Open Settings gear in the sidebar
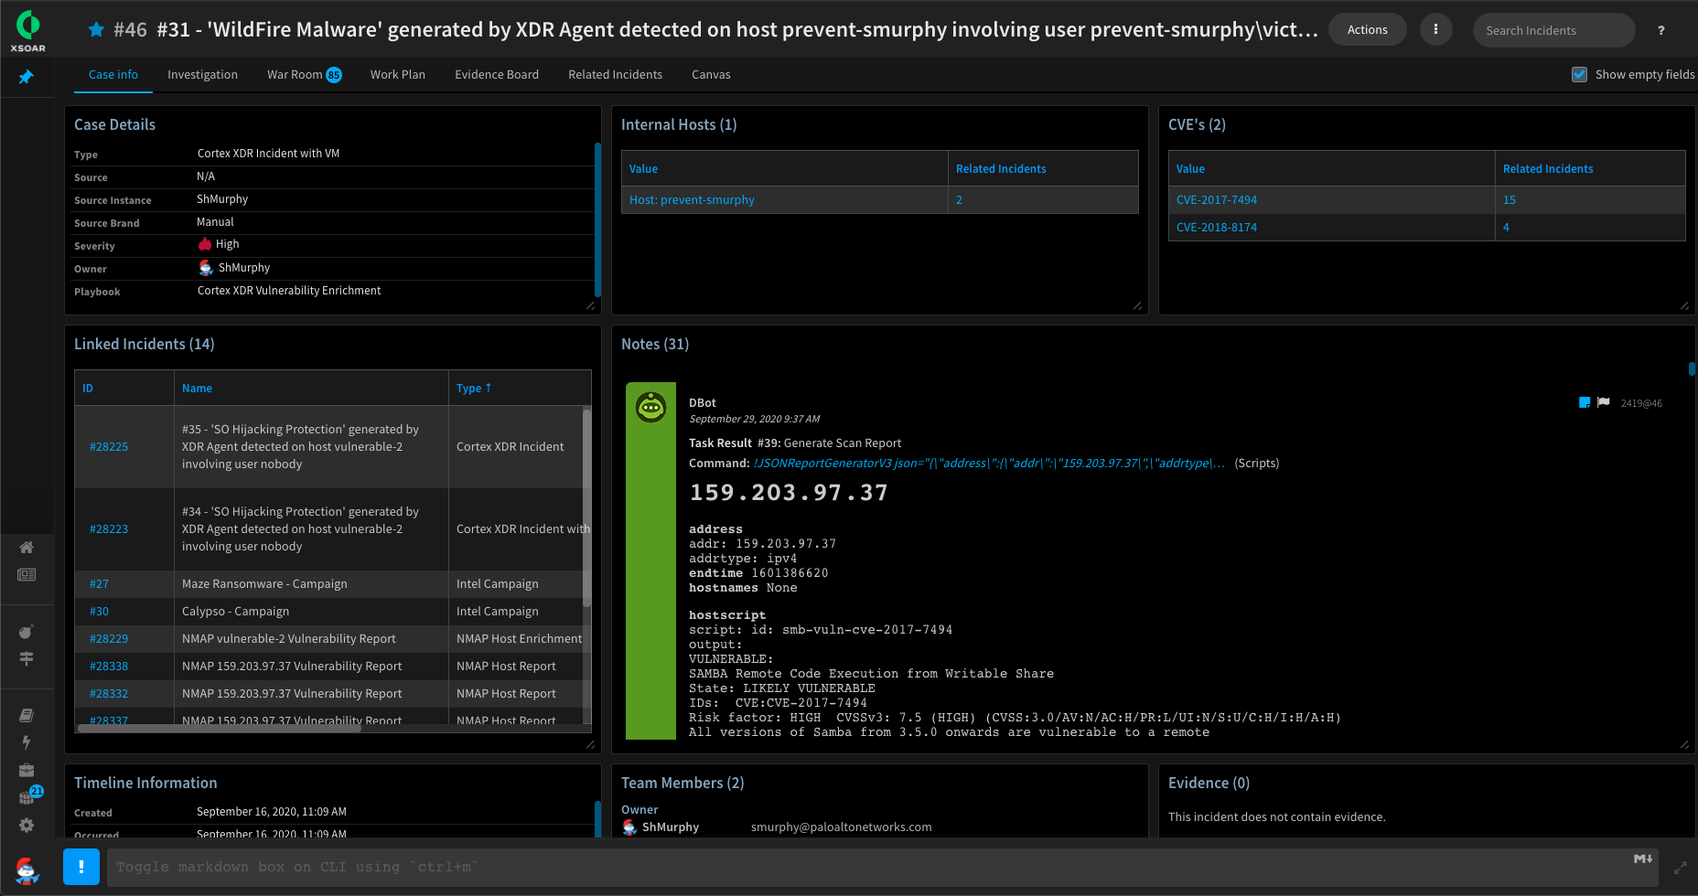Image resolution: width=1698 pixels, height=896 pixels. click(27, 825)
